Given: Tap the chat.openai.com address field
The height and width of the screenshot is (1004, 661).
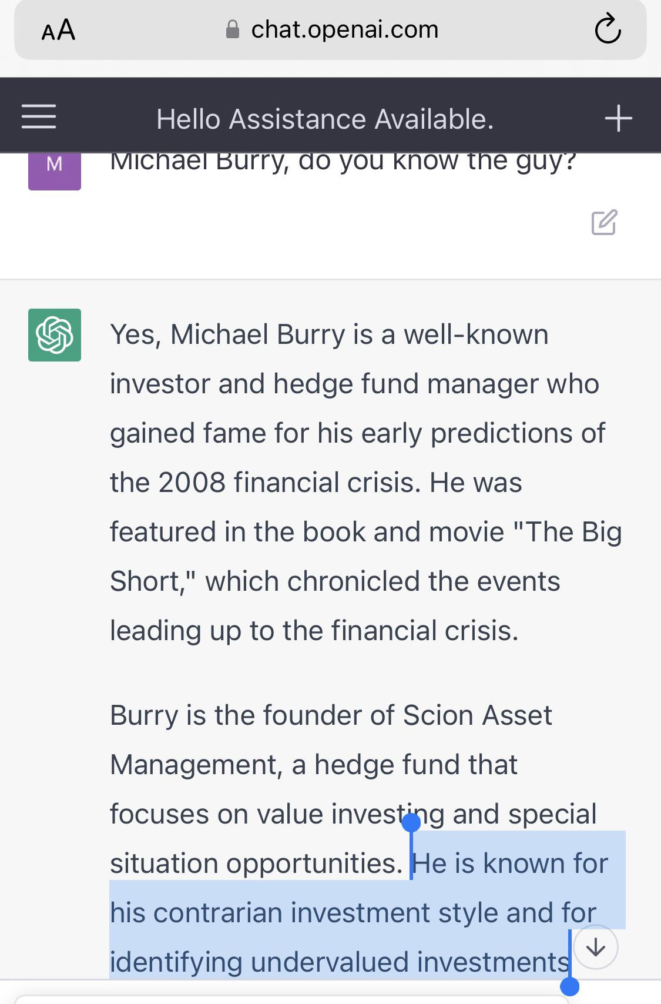Looking at the screenshot, I should [x=344, y=29].
